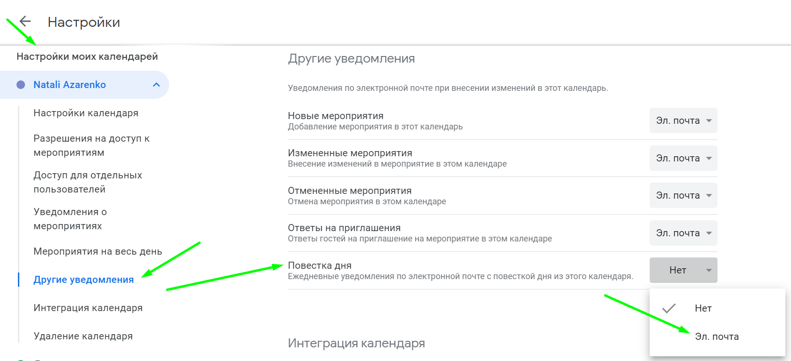Click Natali Azarenko's blue calendar color dot
The width and height of the screenshot is (791, 361).
(21, 85)
